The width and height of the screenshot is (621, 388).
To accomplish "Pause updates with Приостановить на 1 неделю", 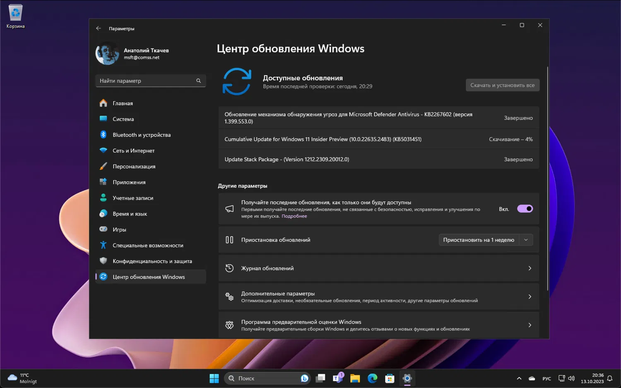I will [479, 240].
